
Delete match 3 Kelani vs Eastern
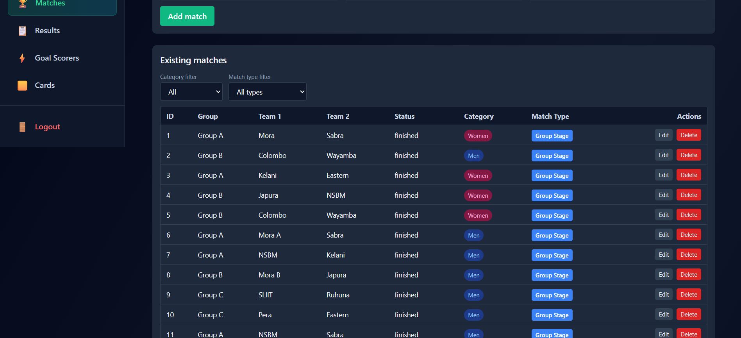[689, 175]
